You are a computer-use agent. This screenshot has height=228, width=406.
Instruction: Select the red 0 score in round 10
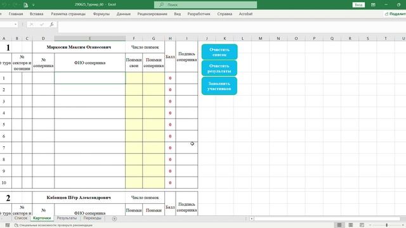[x=170, y=183]
